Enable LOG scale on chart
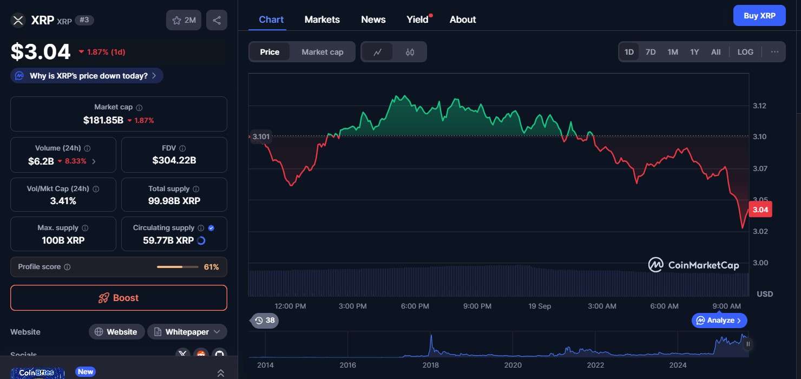This screenshot has height=379, width=801. click(745, 52)
